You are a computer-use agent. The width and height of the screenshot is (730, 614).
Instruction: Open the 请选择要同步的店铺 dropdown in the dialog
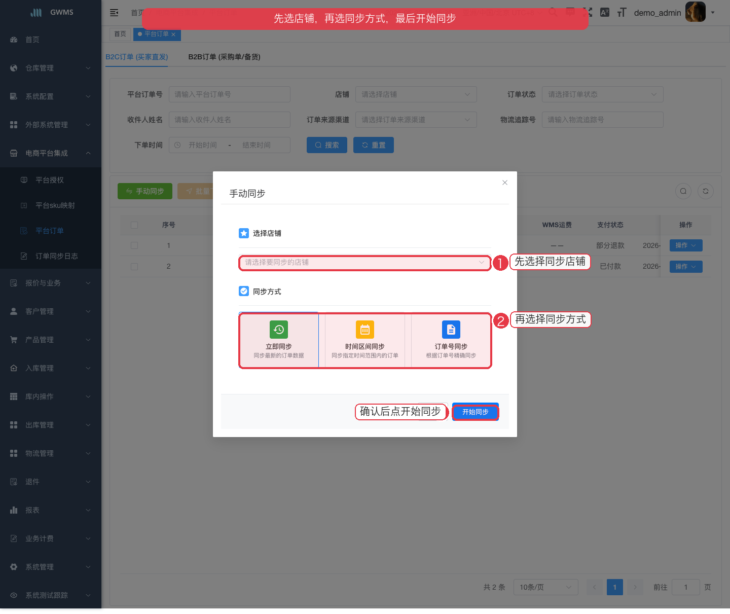(x=365, y=263)
